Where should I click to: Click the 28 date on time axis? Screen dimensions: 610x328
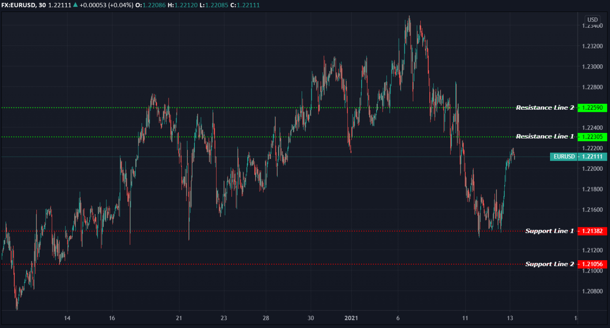point(266,318)
